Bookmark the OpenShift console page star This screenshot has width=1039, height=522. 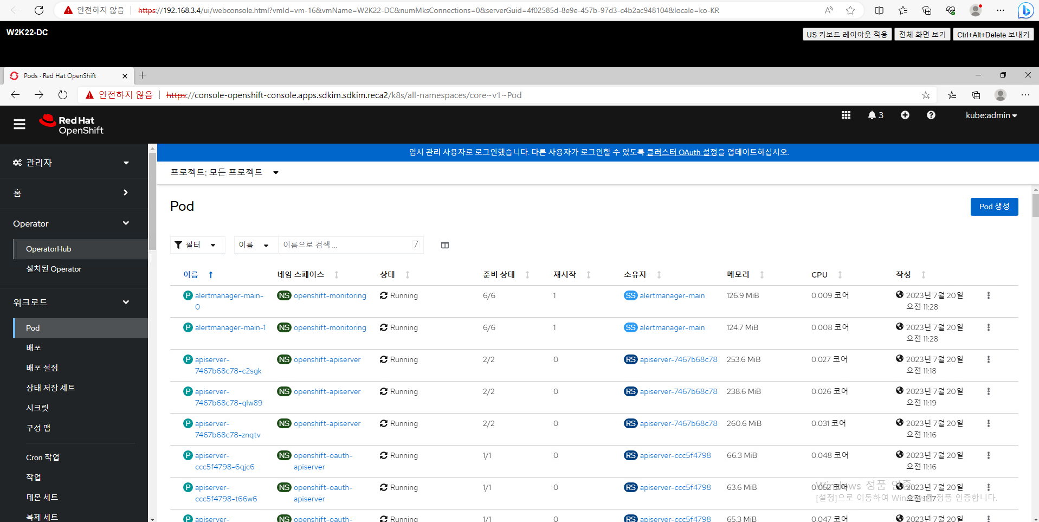coord(926,95)
